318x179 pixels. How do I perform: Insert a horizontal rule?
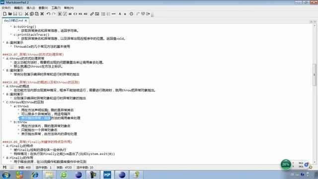point(114,14)
